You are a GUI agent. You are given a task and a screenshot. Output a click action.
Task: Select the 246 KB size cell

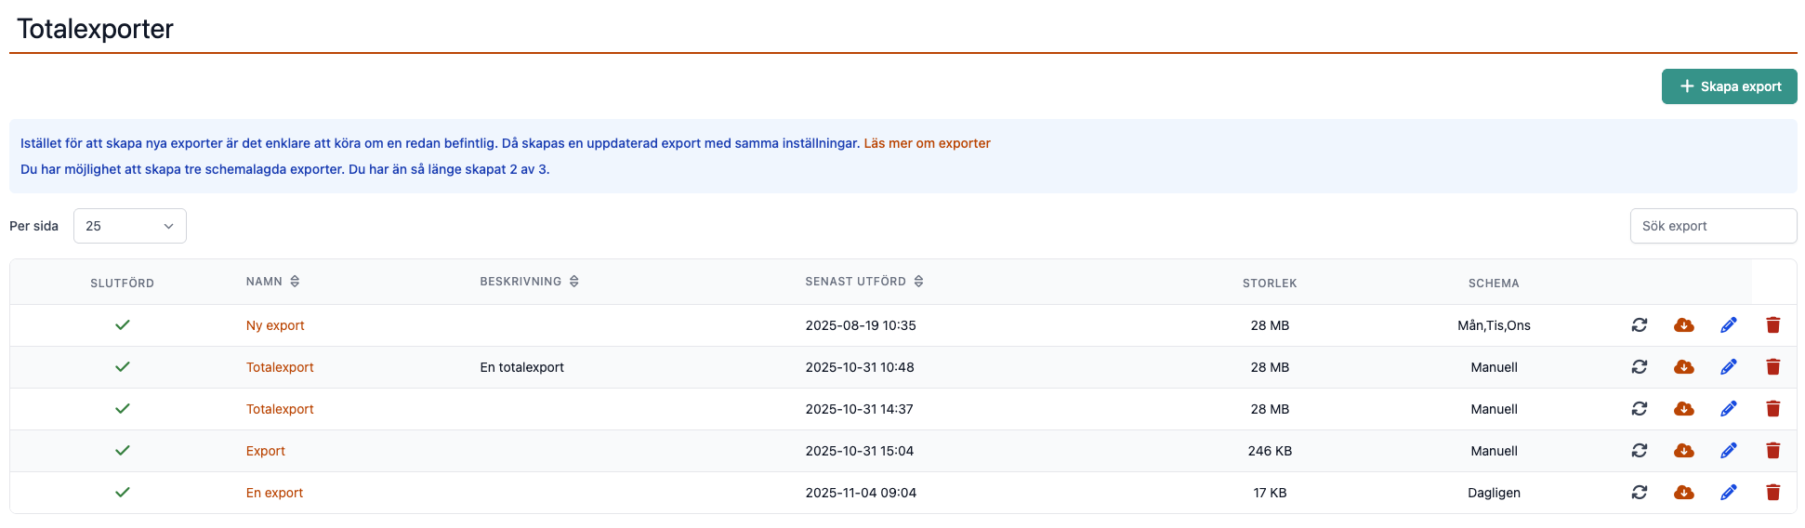point(1270,451)
